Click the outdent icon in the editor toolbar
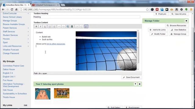The image size is (195, 109). (x=81, y=26)
